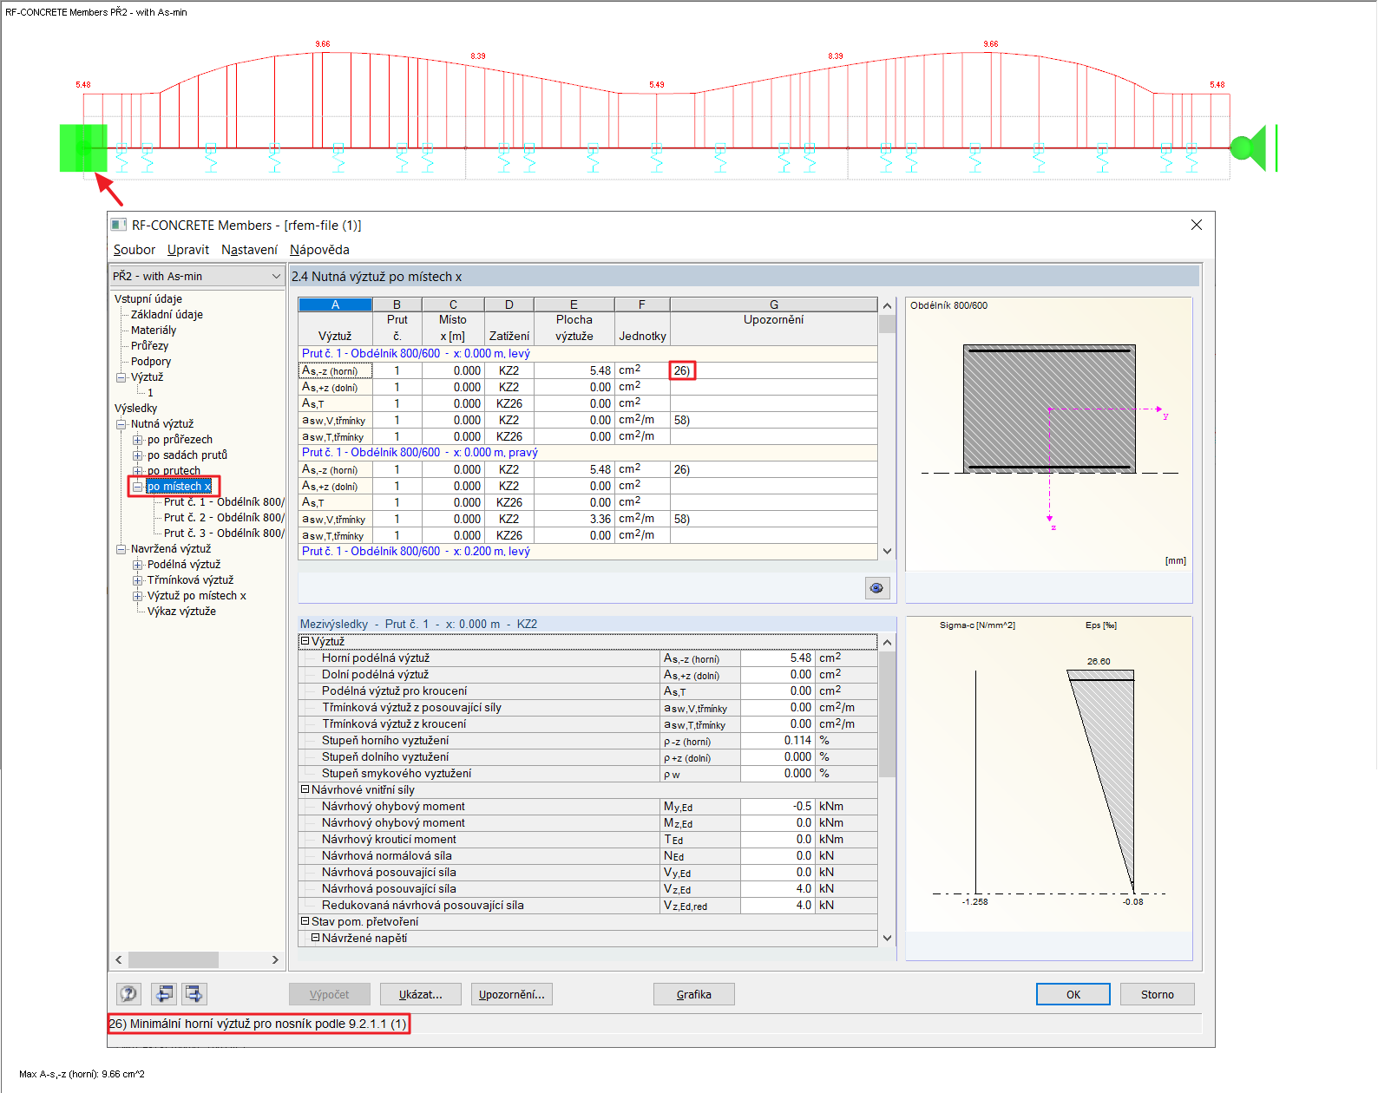Open the Nápověda menu
Image resolution: width=1378 pixels, height=1093 pixels.
coord(319,250)
